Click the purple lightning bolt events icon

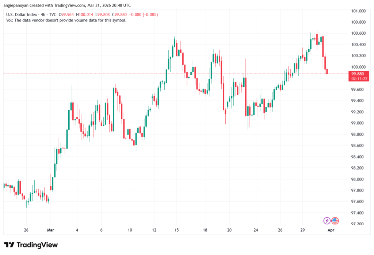pyautogui.click(x=326, y=220)
